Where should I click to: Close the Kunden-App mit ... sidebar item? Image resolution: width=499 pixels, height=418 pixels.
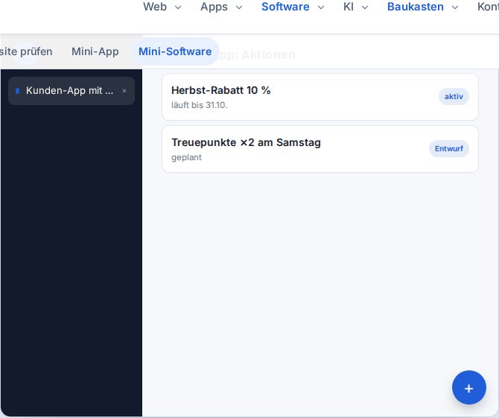pos(124,91)
